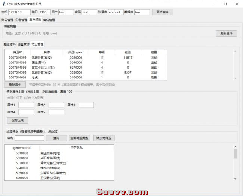Click the 端口 port field showing 3306
Screen dimensions: 243x196
pyautogui.click(x=44, y=12)
